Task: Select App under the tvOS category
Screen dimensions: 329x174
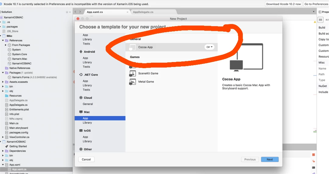Action: 85,137
